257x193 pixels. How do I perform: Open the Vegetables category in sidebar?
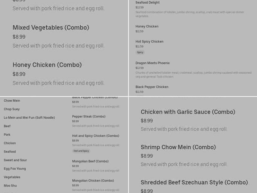pyautogui.click(x=12, y=177)
